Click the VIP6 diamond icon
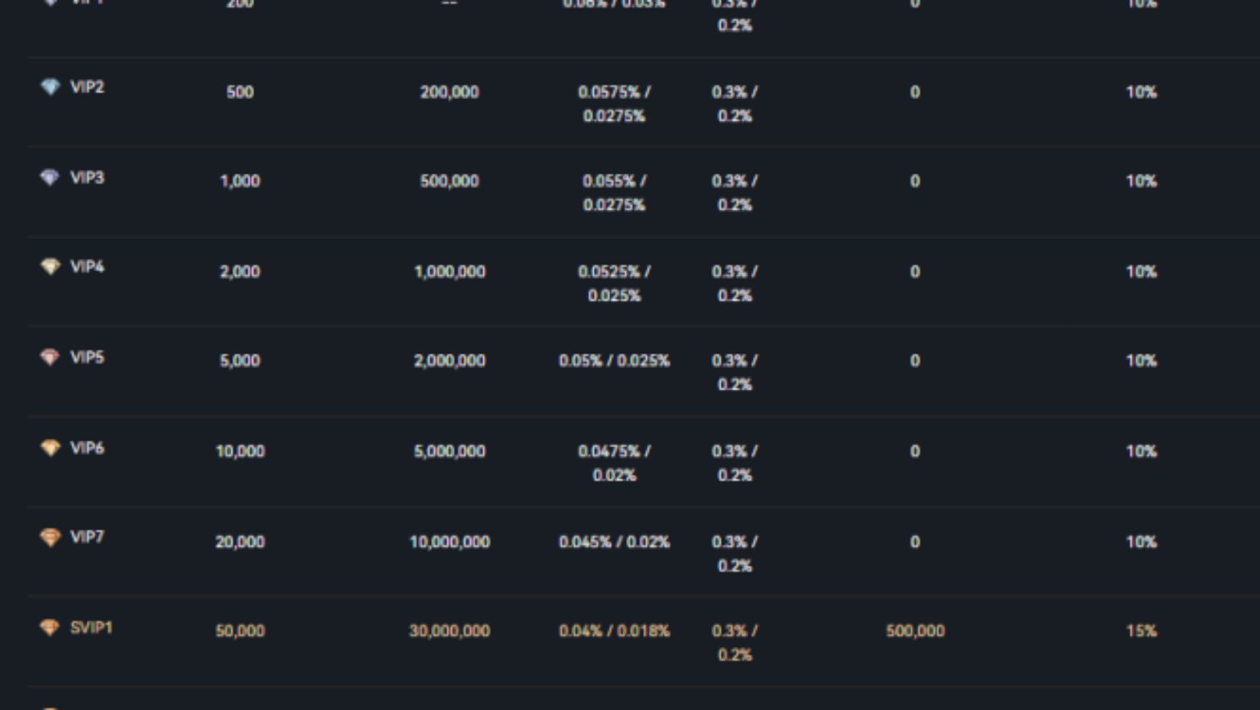Image resolution: width=1260 pixels, height=710 pixels. pos(50,448)
